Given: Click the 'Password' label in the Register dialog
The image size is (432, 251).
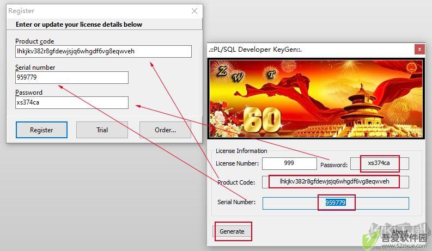Looking at the screenshot, I should (29, 93).
